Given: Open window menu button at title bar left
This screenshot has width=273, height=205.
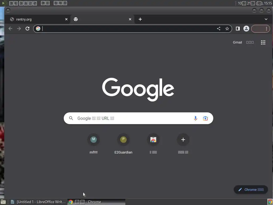Looking at the screenshot, I should [x=8, y=10].
